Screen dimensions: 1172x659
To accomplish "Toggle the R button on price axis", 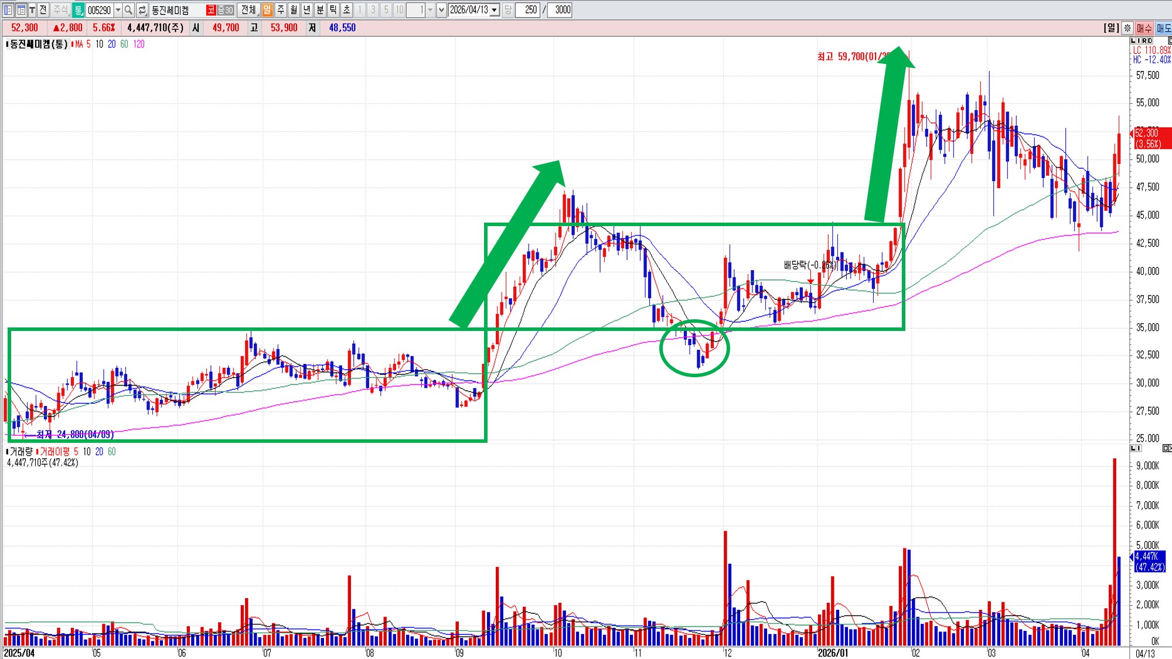I will pos(1143,40).
